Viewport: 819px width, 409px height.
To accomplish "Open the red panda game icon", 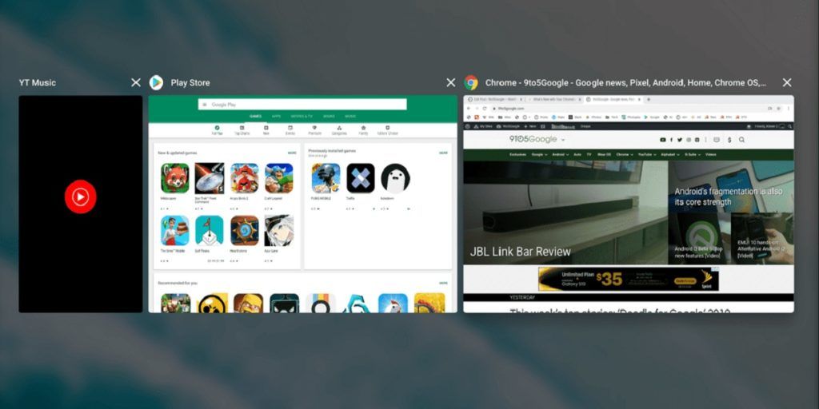I will click(175, 178).
